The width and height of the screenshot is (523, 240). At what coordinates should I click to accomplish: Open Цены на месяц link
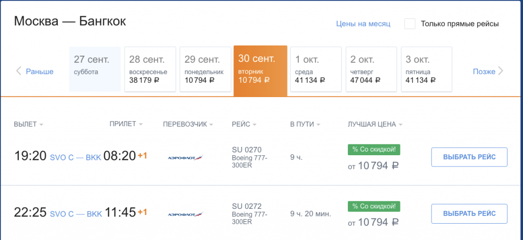pos(363,24)
